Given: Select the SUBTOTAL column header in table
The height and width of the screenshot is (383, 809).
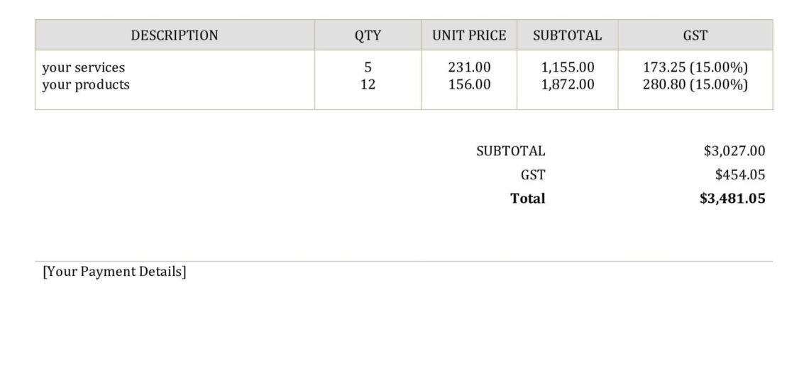Looking at the screenshot, I should tap(567, 35).
